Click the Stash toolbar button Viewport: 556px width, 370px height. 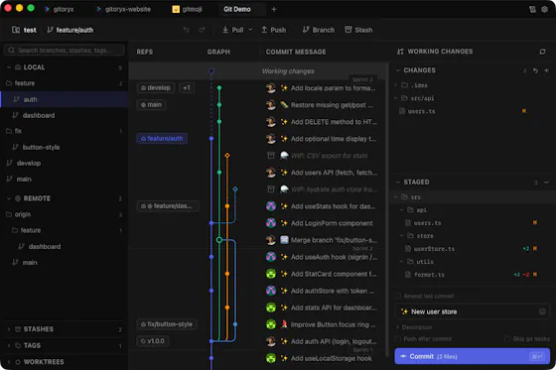point(358,30)
